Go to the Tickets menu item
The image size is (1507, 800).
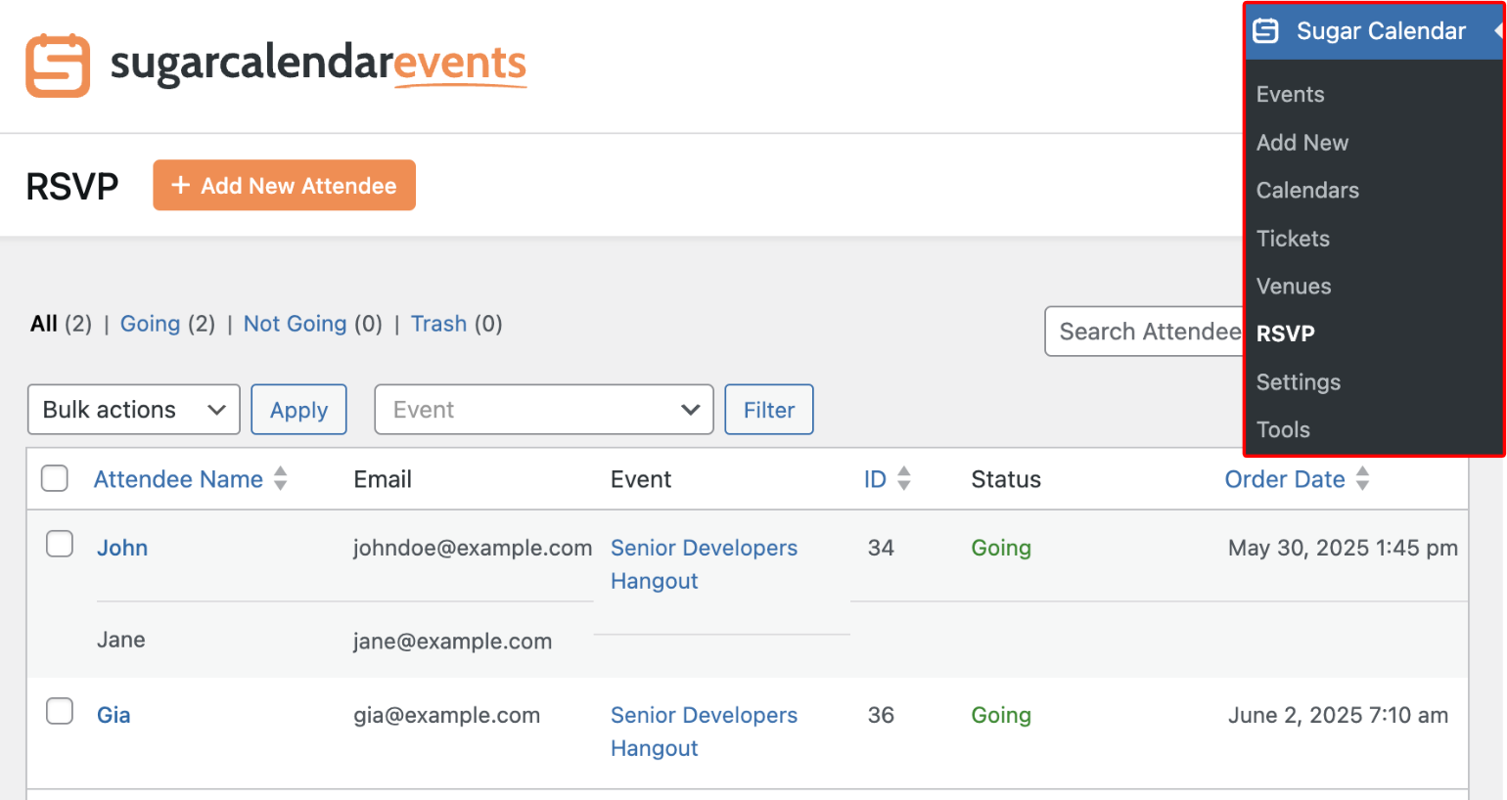click(1293, 239)
